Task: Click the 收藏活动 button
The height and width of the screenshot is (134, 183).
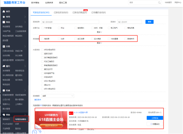Action: pyautogui.click(x=155, y=124)
